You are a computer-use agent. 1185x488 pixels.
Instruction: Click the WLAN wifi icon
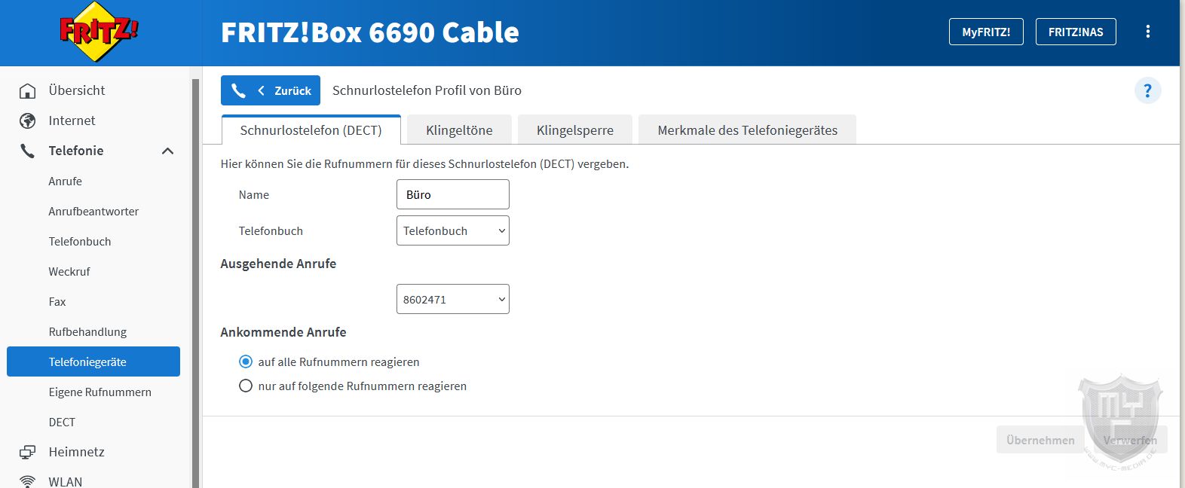(x=28, y=481)
